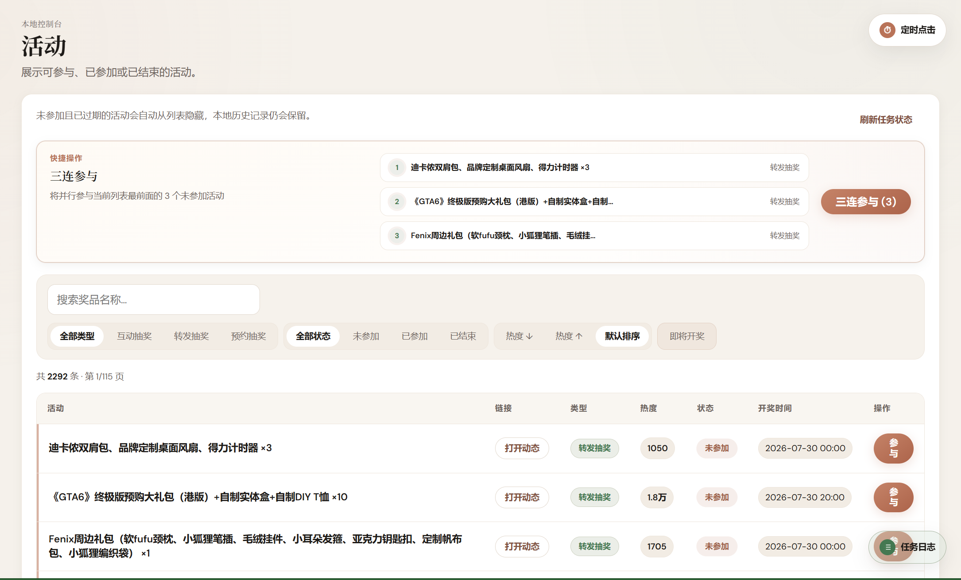Show only 未参加 activities
This screenshot has height=580, width=961.
[x=366, y=336]
